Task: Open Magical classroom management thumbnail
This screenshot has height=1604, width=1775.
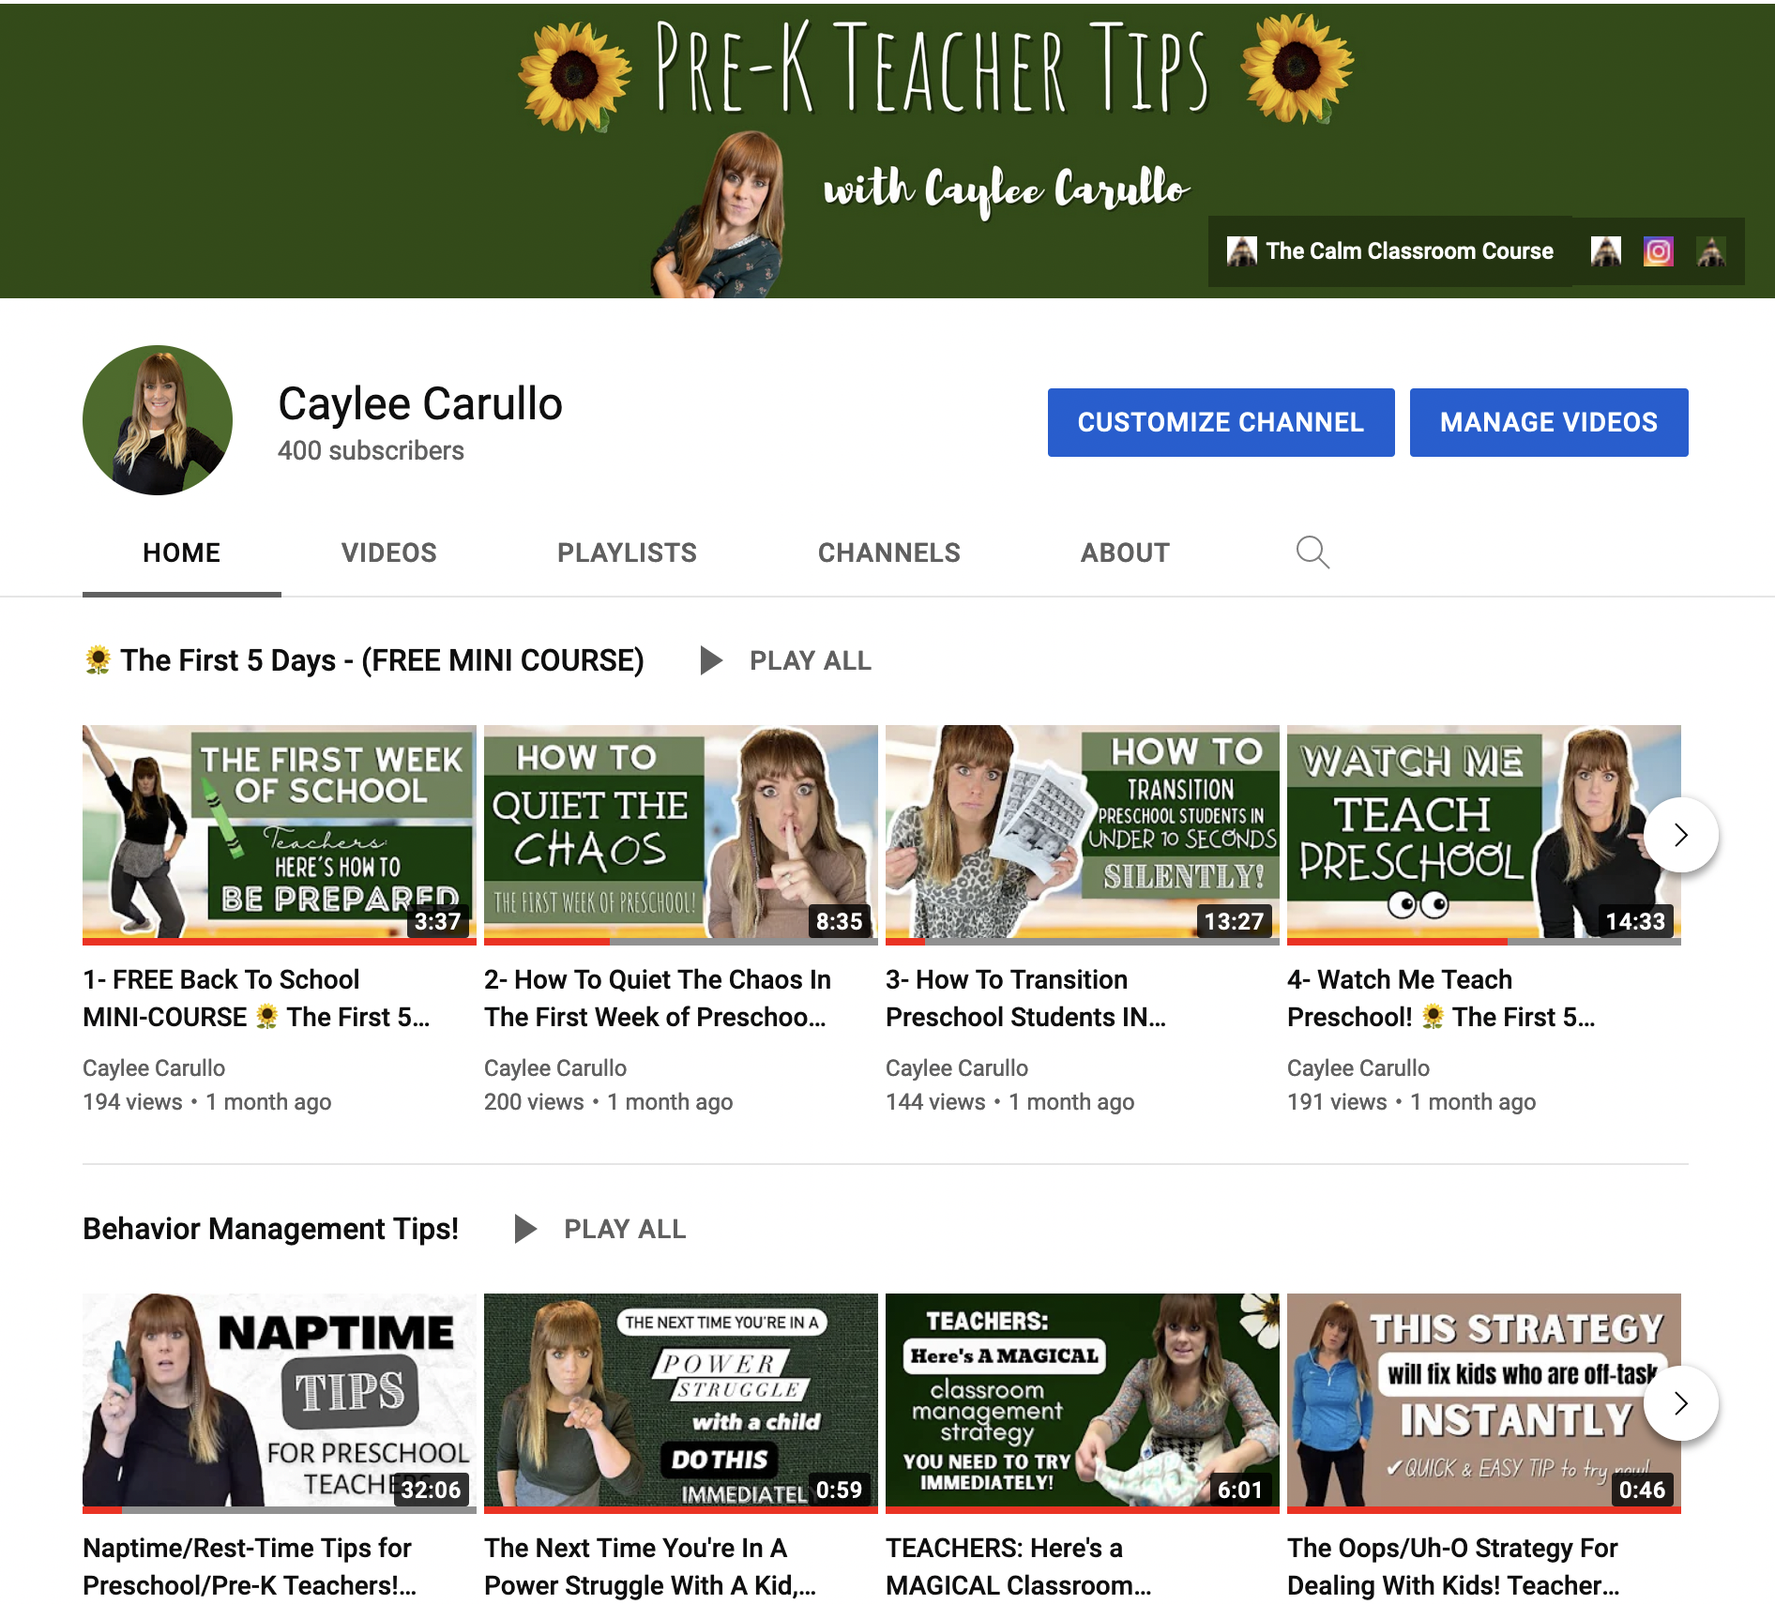Action: pos(1083,1403)
